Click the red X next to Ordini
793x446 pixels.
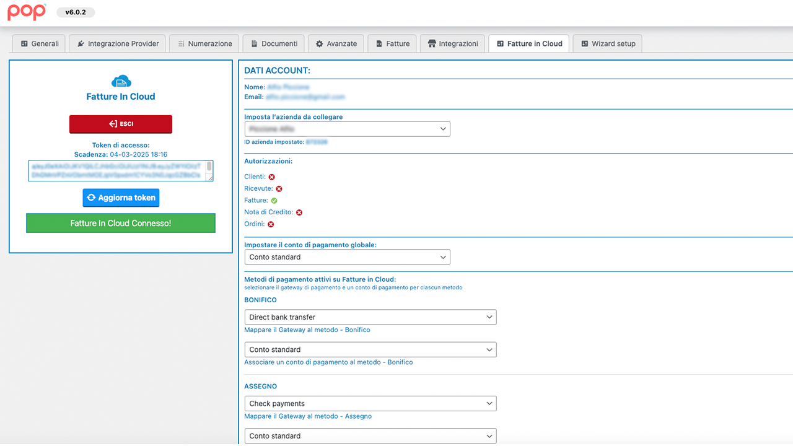(271, 224)
